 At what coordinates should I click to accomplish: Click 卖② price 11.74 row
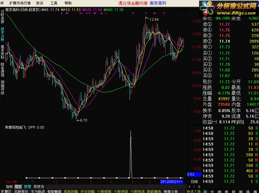(231, 41)
